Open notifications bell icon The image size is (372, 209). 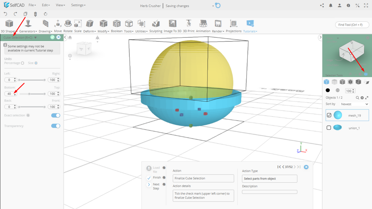pos(331,5)
